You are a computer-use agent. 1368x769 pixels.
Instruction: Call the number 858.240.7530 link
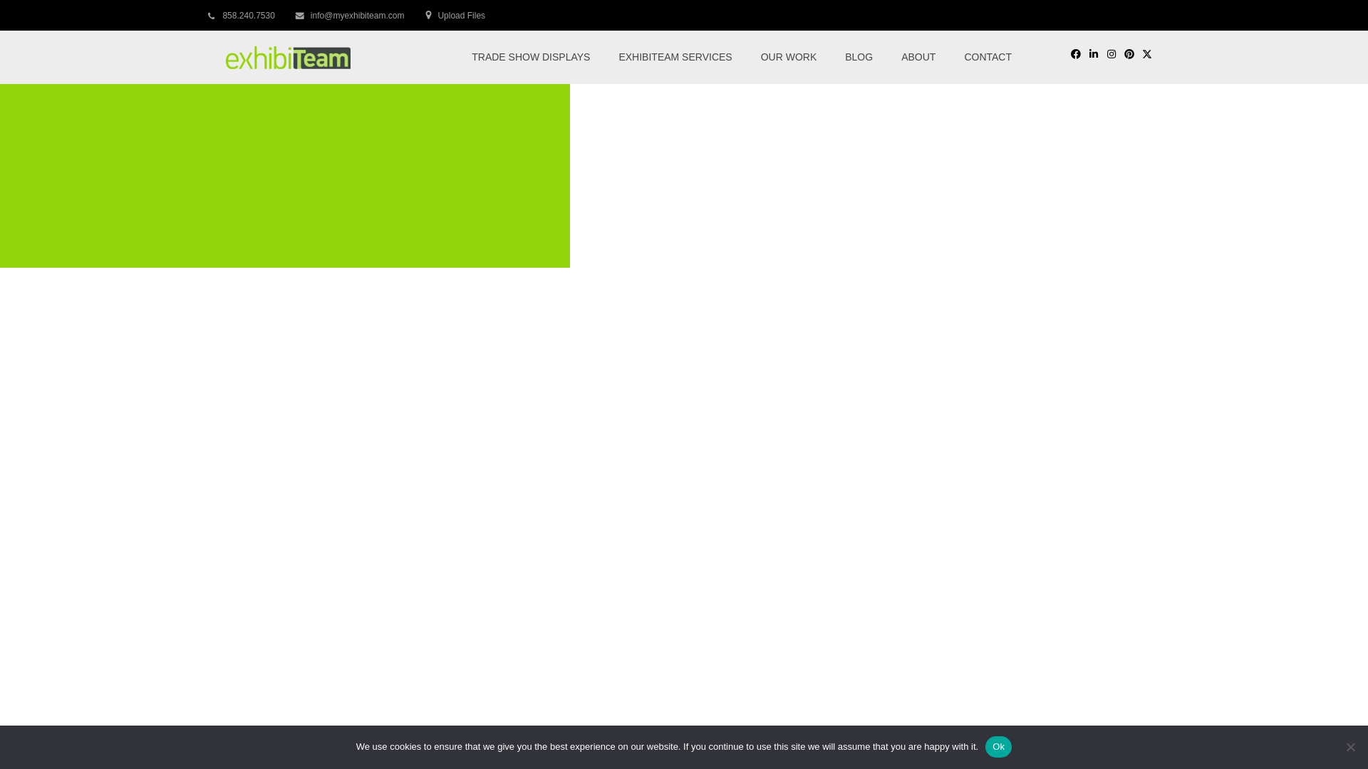point(249,16)
